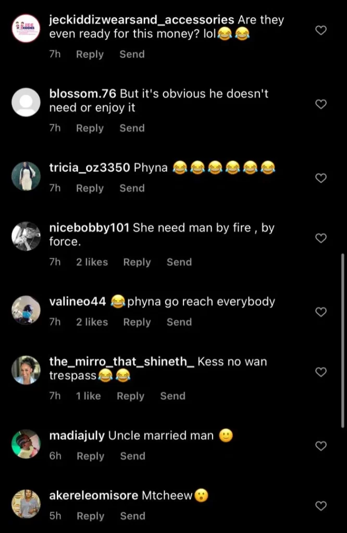Tap the heart on blossom.76's comment

click(x=321, y=104)
